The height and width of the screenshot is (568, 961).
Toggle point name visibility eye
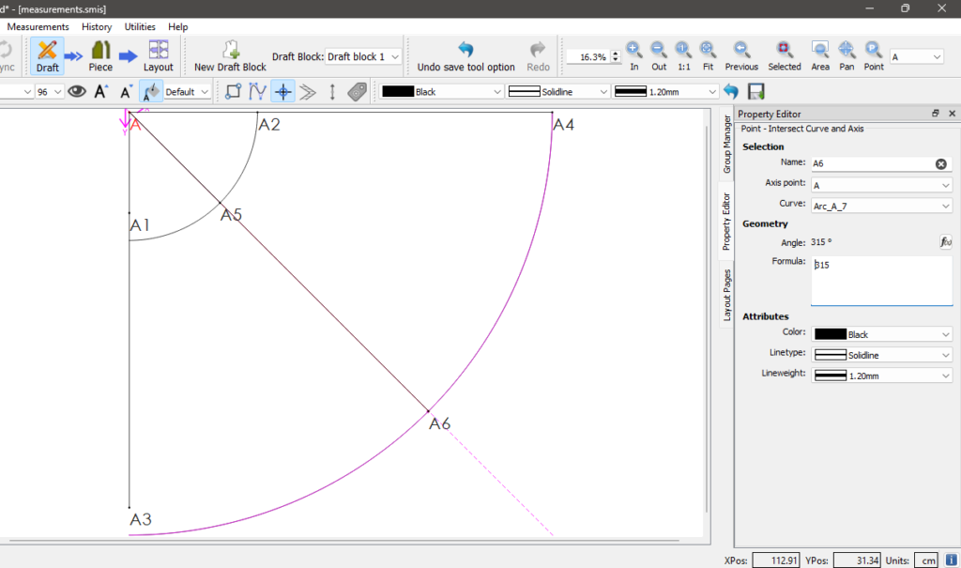[77, 91]
